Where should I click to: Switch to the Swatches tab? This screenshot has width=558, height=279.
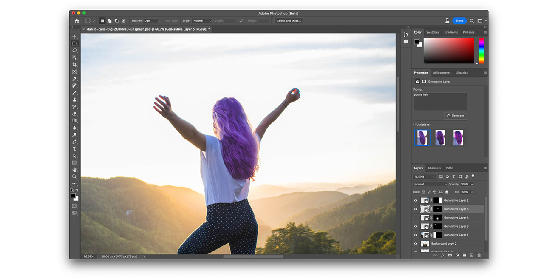pyautogui.click(x=433, y=32)
